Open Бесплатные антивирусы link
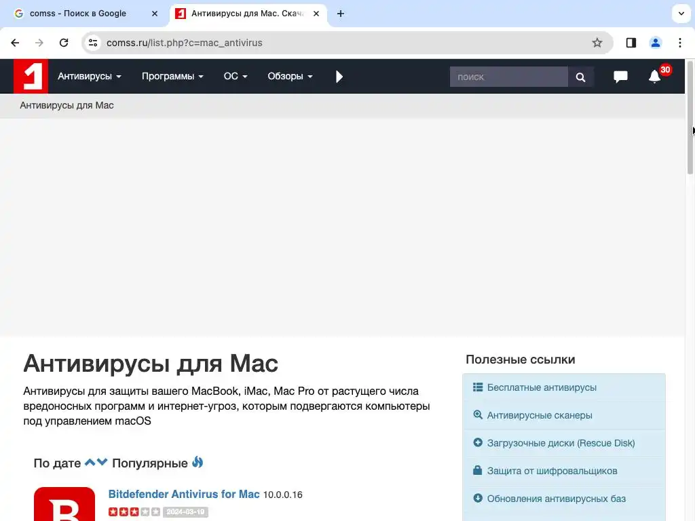The width and height of the screenshot is (695, 521). pyautogui.click(x=542, y=387)
